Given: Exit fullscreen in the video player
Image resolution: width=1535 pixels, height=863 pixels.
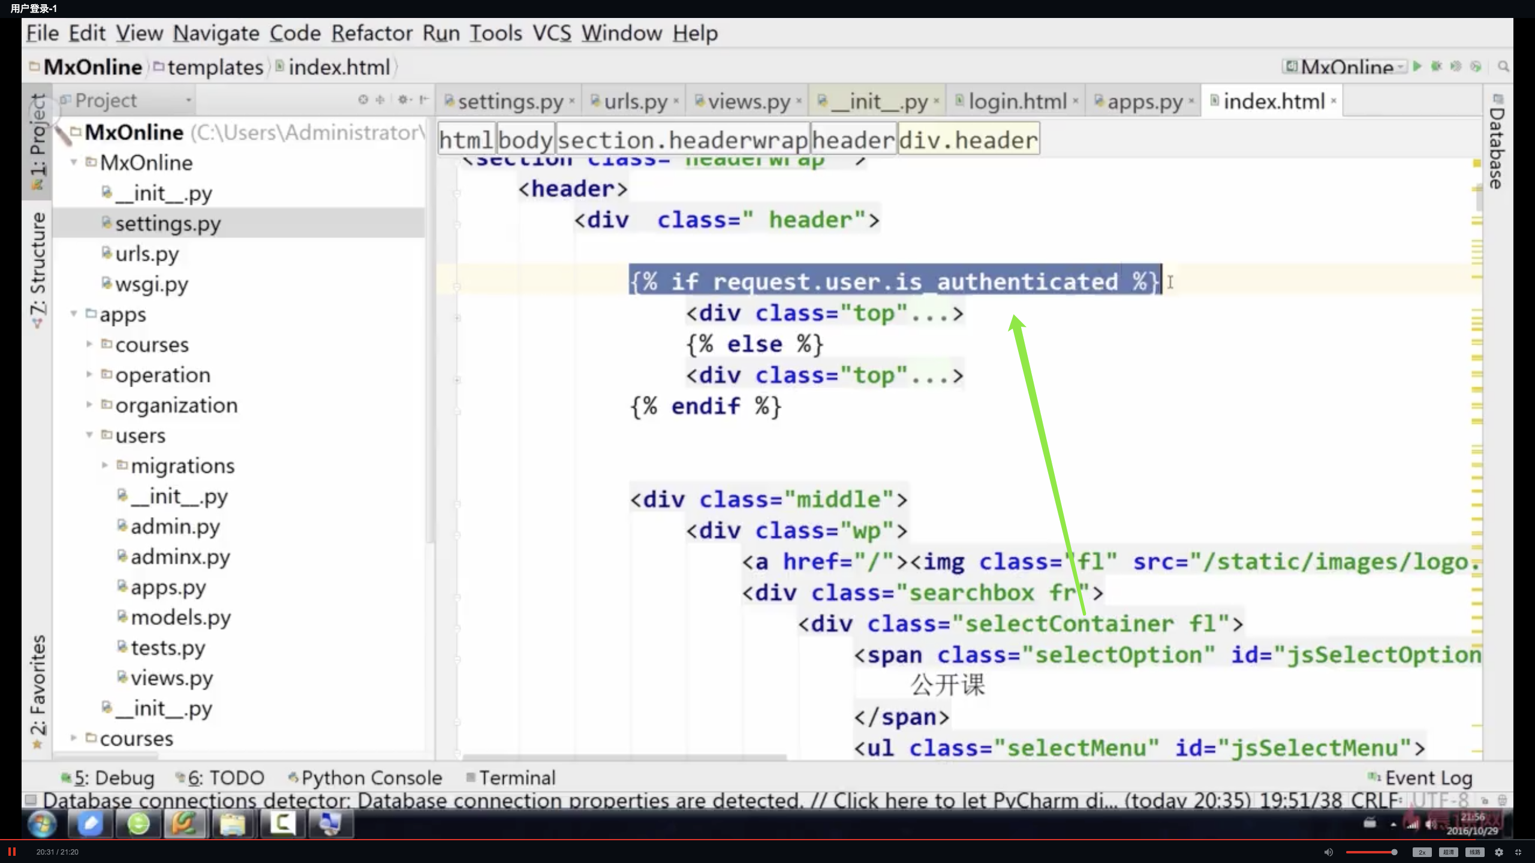Looking at the screenshot, I should 1518,852.
